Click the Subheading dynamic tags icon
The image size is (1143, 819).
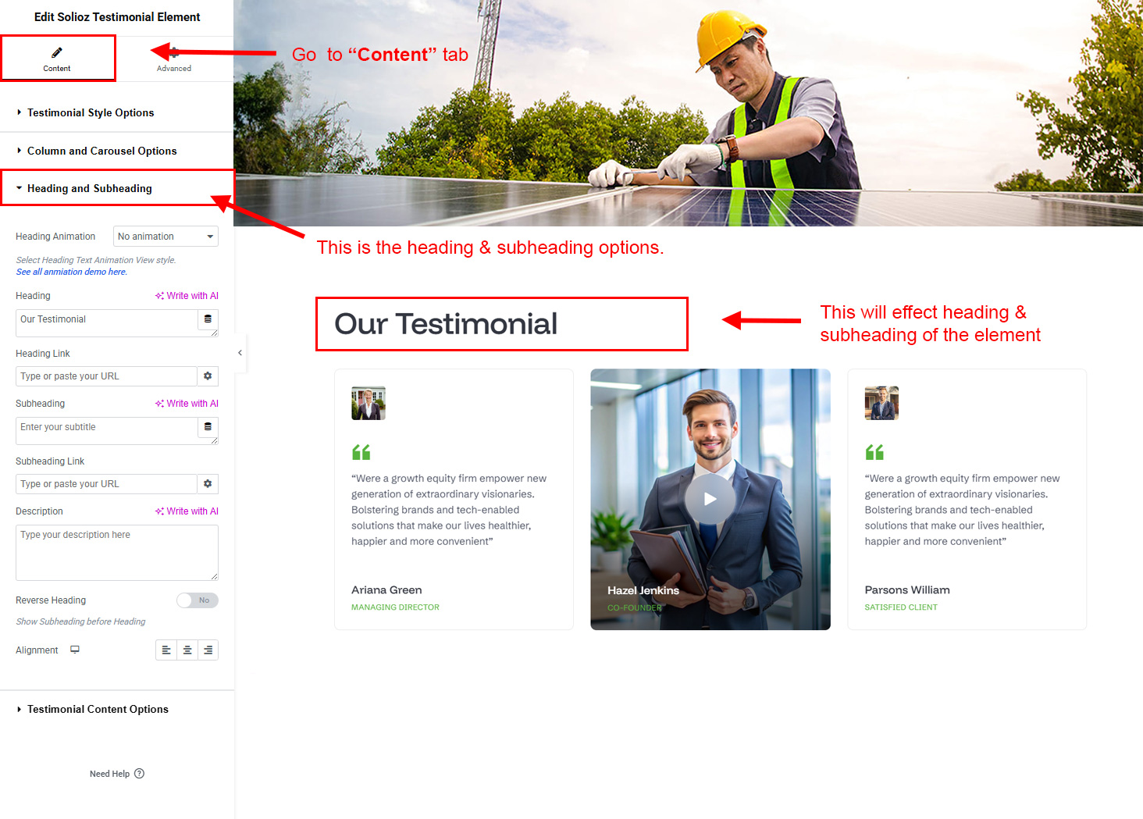click(x=208, y=427)
